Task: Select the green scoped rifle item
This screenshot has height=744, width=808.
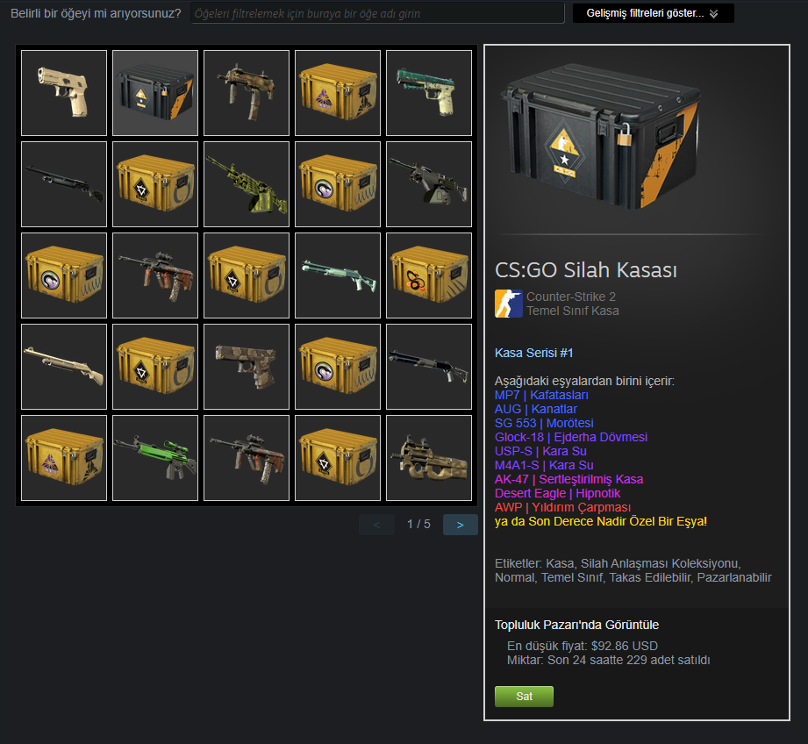Action: (155, 458)
